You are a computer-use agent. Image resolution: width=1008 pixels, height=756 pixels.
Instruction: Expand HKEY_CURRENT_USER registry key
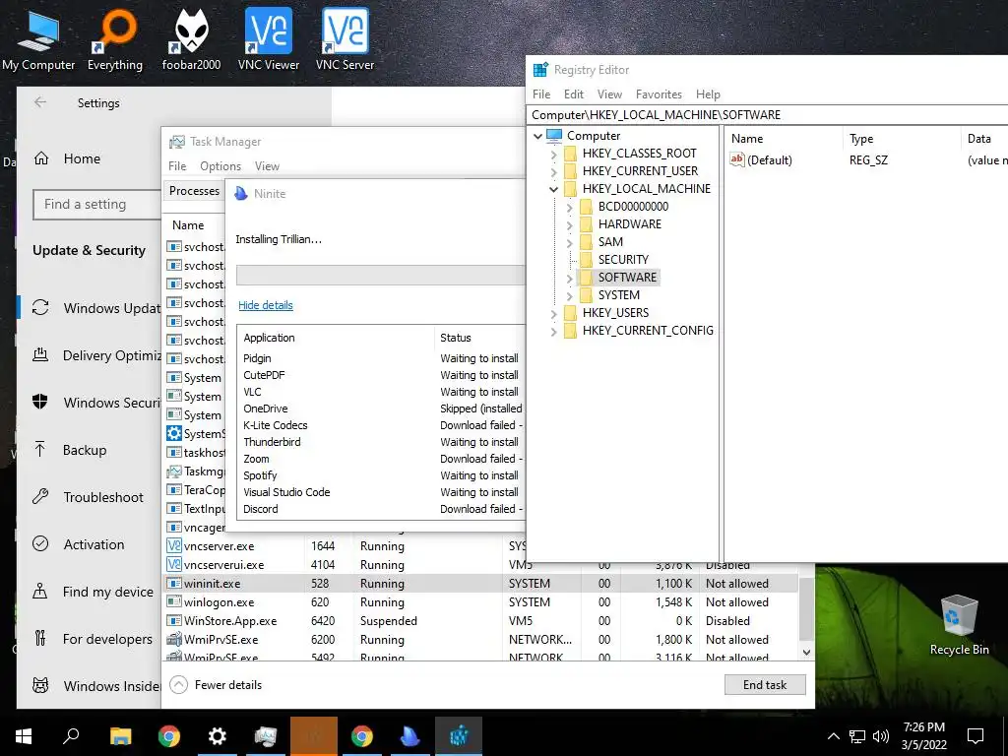pos(553,171)
